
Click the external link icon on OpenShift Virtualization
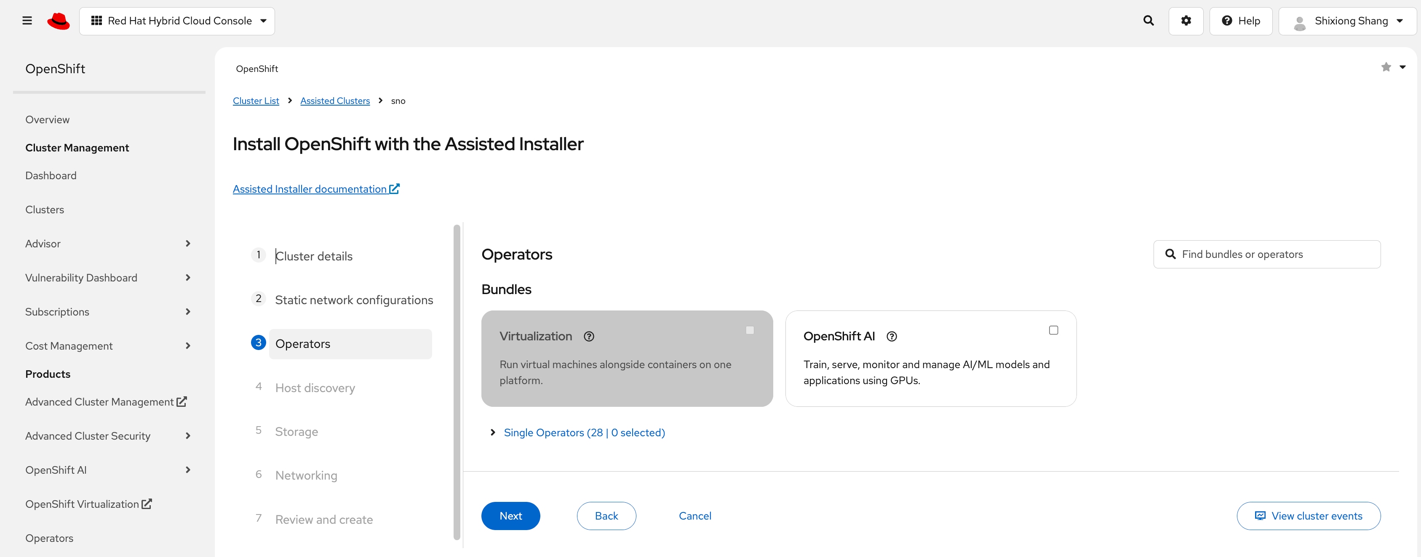147,504
